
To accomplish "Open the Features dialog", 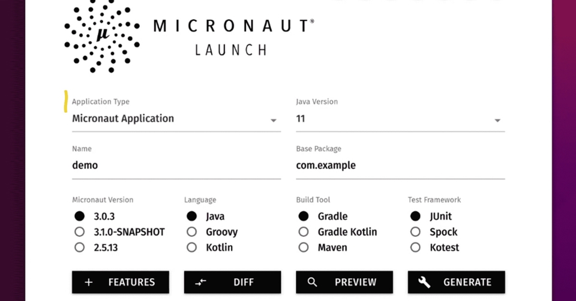I will point(121,282).
